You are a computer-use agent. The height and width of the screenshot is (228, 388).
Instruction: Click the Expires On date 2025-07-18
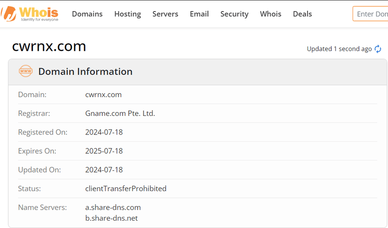click(x=104, y=151)
